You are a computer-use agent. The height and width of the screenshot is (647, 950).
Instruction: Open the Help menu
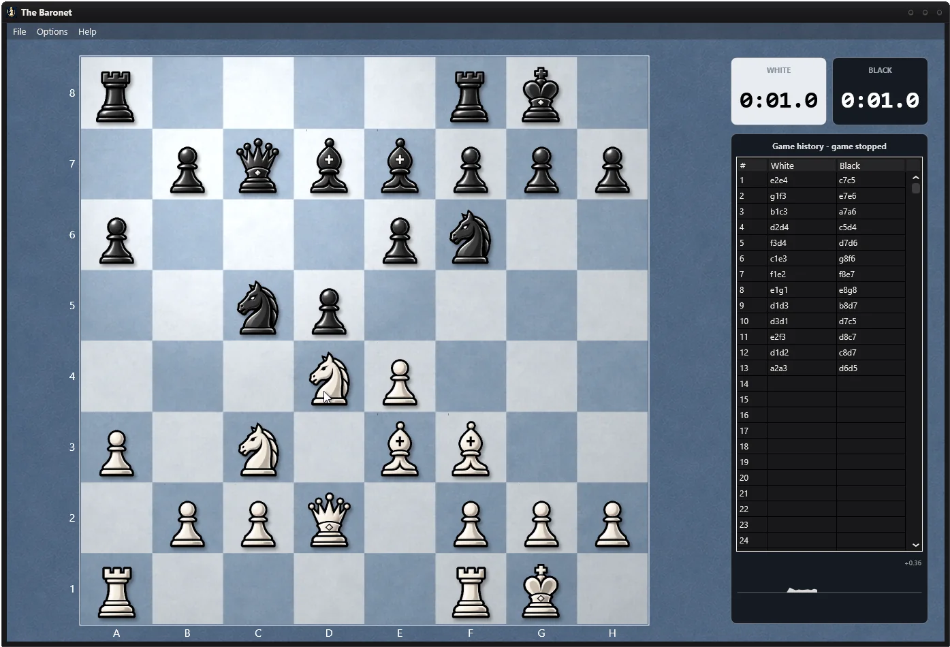(x=87, y=31)
